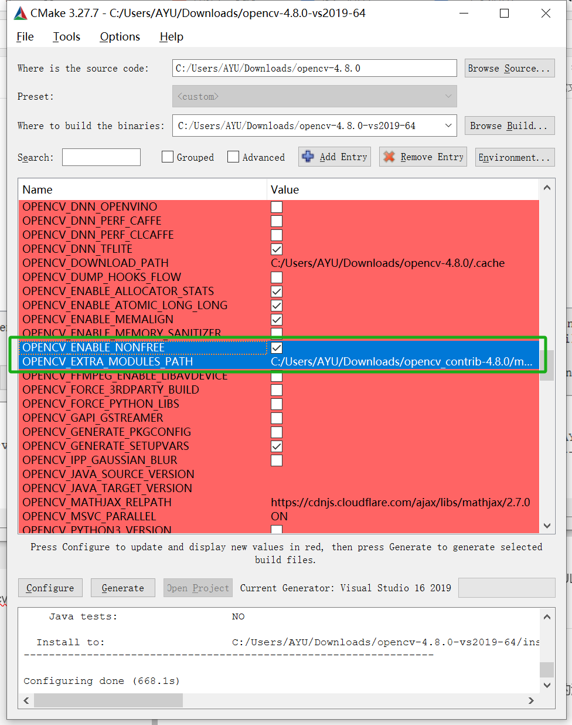Click the source code path field
572x725 pixels.
[x=315, y=68]
